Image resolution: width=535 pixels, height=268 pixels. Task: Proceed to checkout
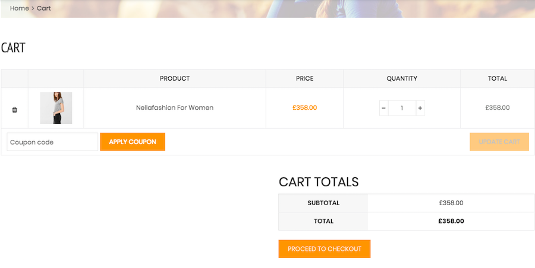tap(324, 249)
